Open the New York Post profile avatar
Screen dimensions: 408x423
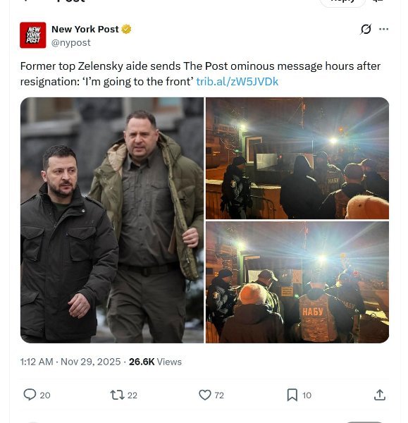pos(33,35)
